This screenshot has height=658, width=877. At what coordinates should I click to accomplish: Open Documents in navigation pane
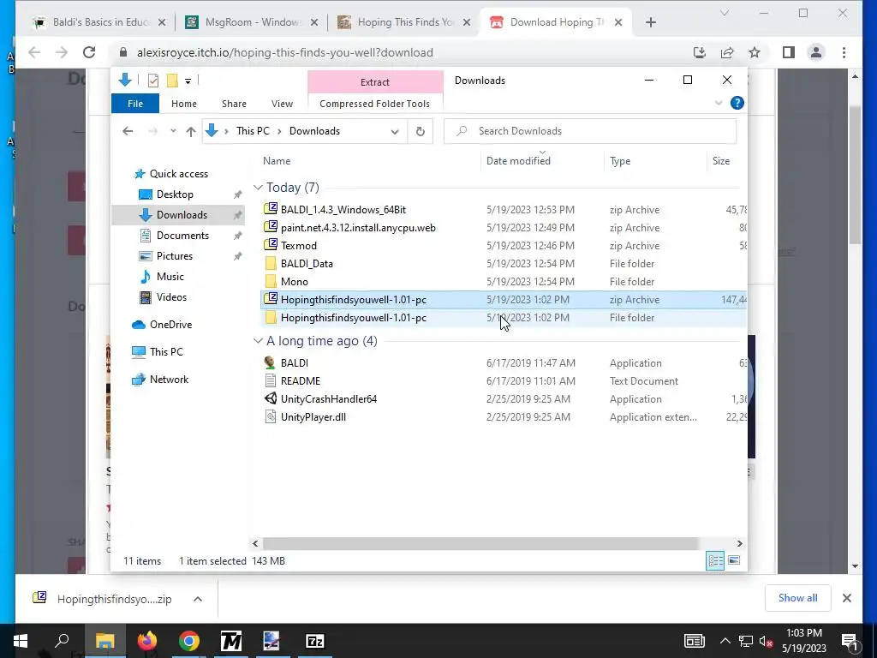(x=182, y=236)
